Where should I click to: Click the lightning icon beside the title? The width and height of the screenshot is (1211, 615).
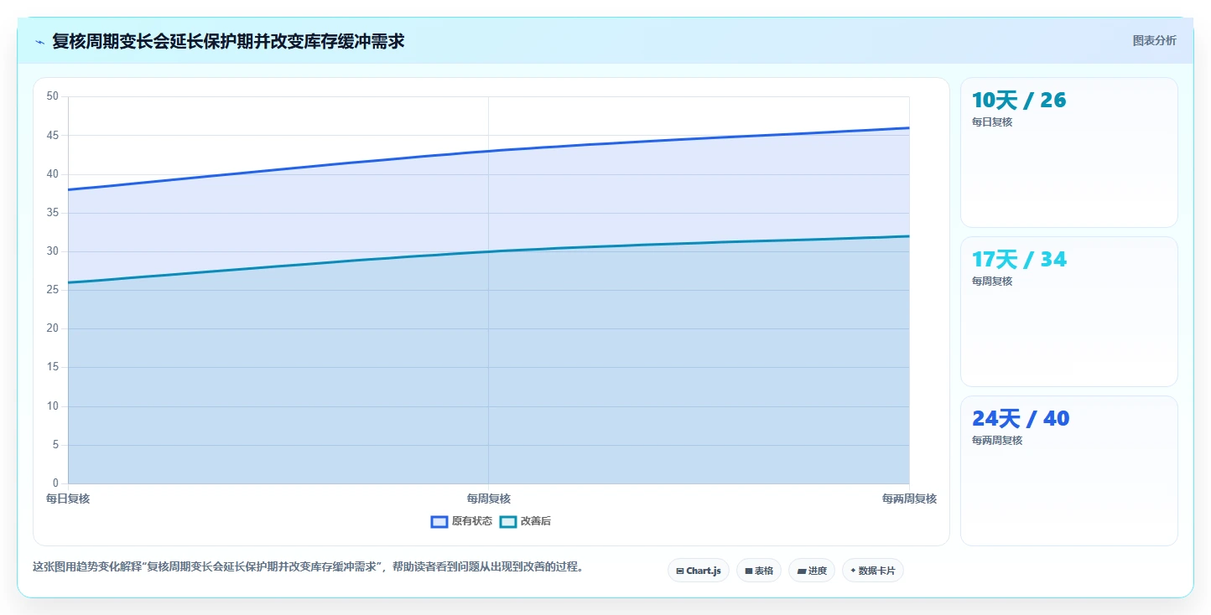[39, 41]
